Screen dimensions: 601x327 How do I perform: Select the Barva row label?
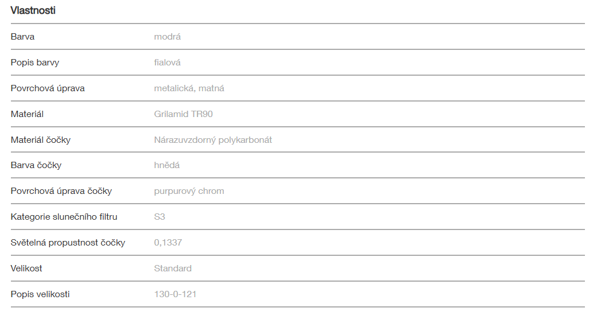coord(22,37)
